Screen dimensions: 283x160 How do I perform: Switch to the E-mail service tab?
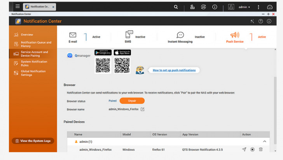[x=73, y=37]
